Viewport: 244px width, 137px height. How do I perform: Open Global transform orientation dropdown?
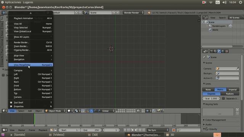point(108,111)
